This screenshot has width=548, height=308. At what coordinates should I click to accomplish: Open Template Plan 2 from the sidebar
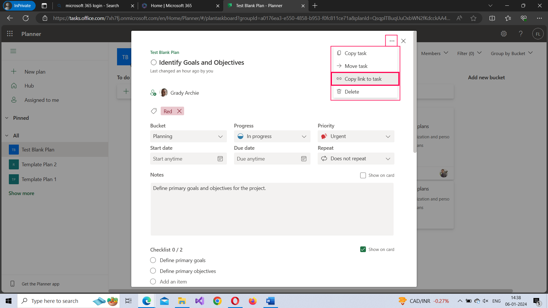[x=55, y=164]
